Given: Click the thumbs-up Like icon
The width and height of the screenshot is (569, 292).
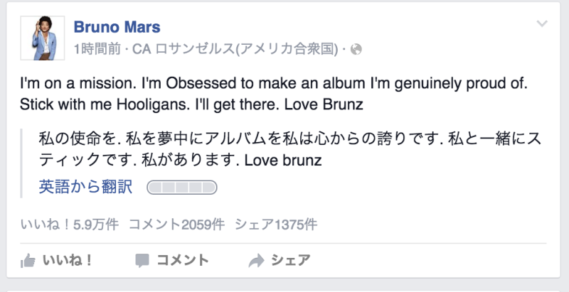Looking at the screenshot, I should click(x=28, y=261).
